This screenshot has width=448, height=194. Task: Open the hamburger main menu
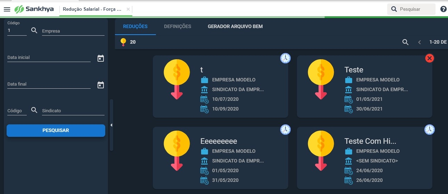click(7, 9)
